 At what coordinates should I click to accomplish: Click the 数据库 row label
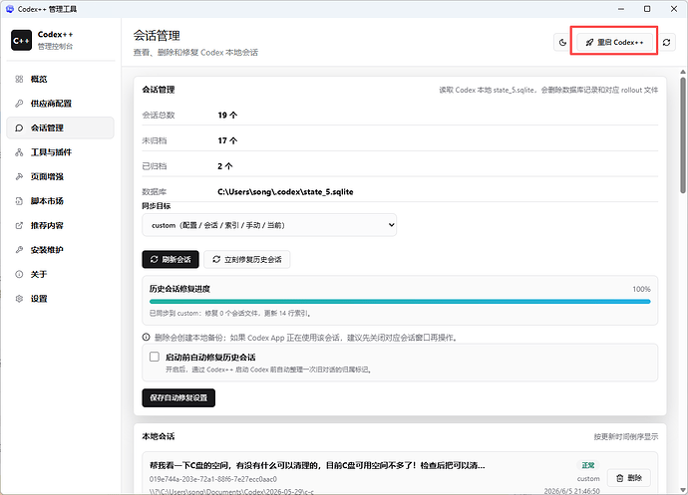point(154,191)
